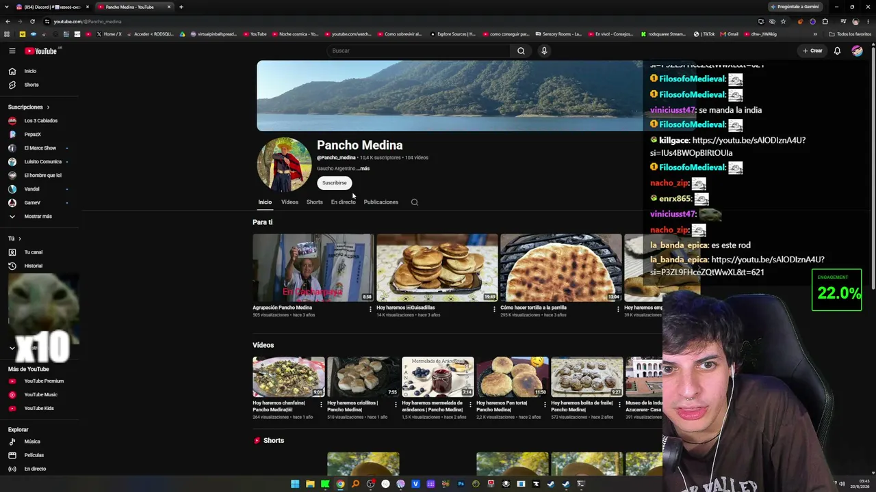Open Photoshop from the taskbar

pos(461,484)
